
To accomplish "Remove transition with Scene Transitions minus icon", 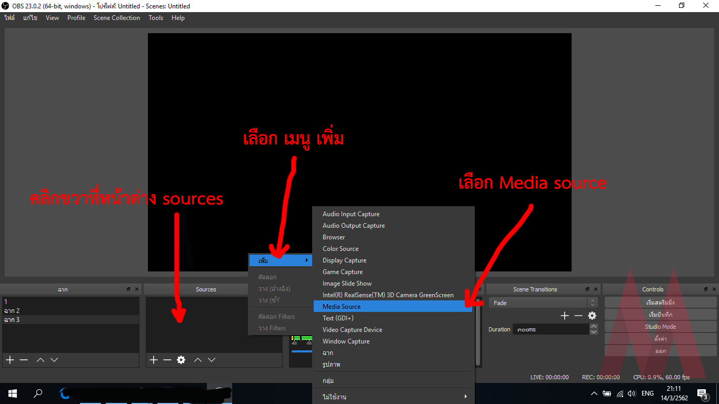I will click(x=578, y=316).
